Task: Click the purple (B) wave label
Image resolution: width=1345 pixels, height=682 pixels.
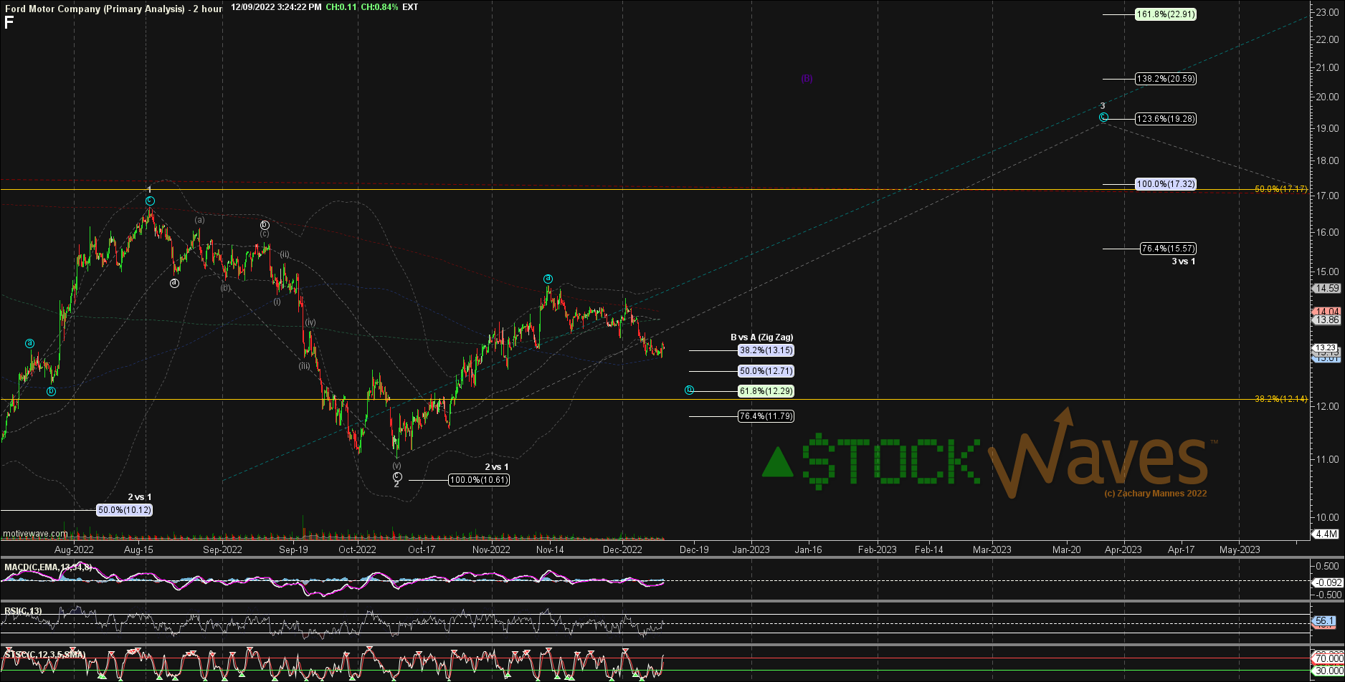Action: [807, 79]
